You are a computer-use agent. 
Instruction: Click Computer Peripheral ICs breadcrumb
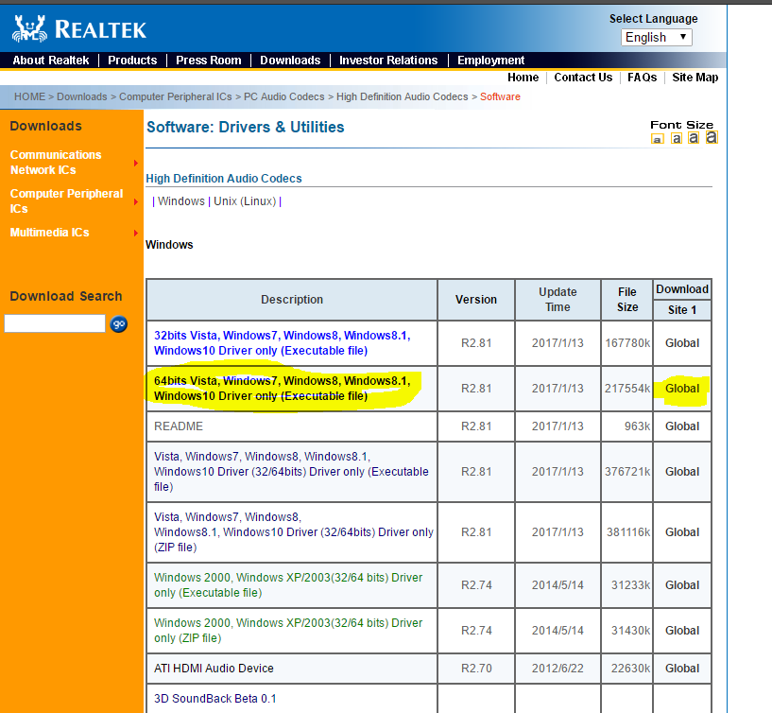[x=175, y=96]
